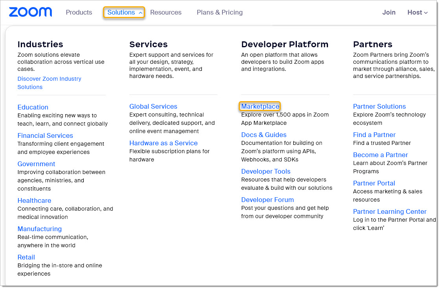The height and width of the screenshot is (289, 440).
Task: Visit the Developer Forum link
Action: coord(267,200)
